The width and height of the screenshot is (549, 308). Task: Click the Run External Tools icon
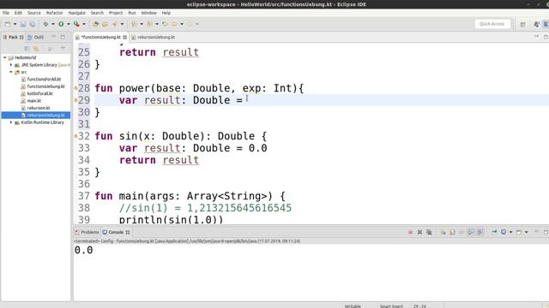[x=76, y=24]
